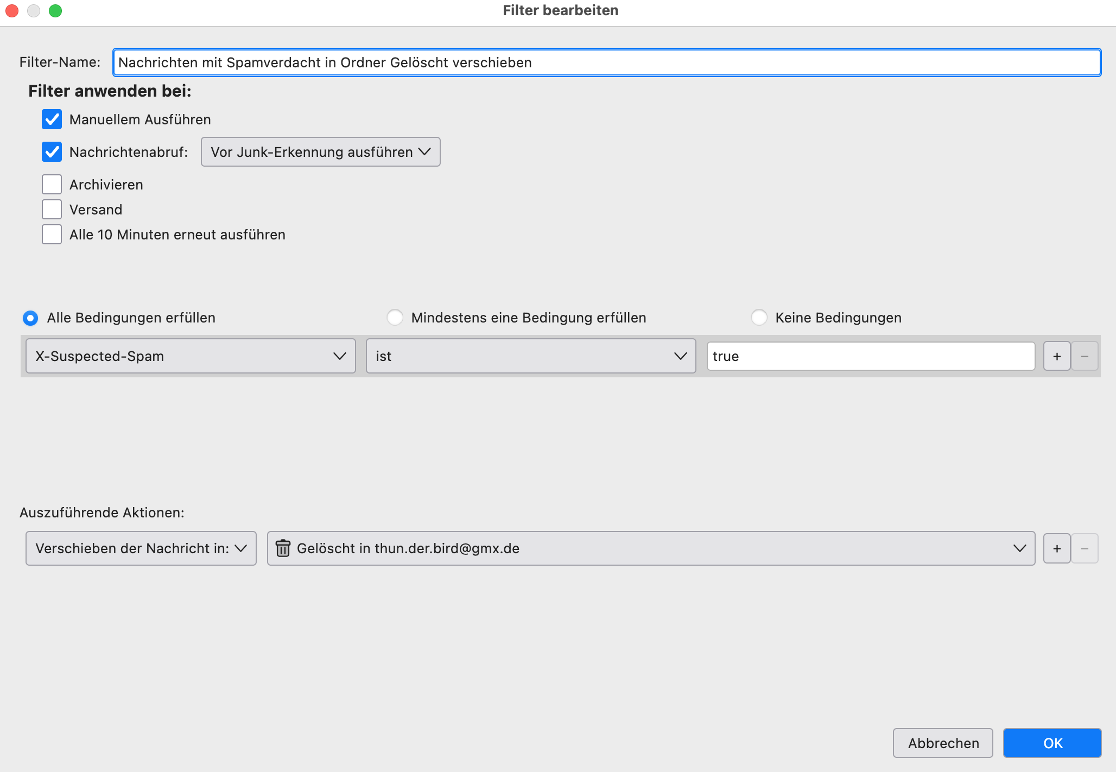Choose the Keine Bedingungen radio button
1116x772 pixels.
[x=759, y=318]
